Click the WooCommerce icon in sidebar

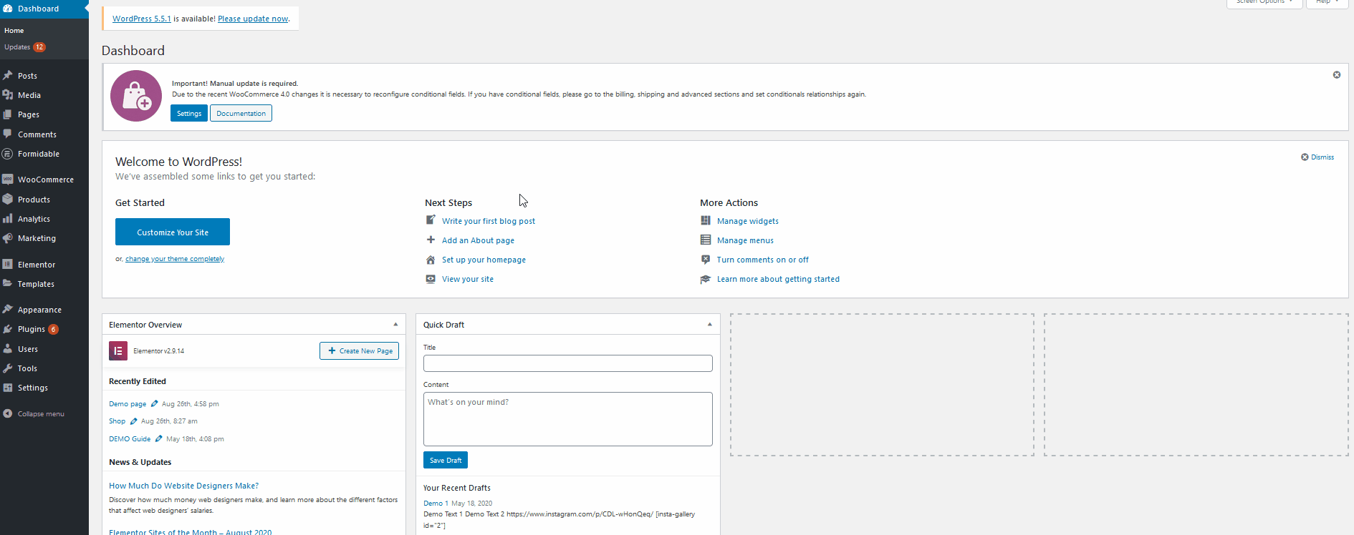pyautogui.click(x=8, y=180)
